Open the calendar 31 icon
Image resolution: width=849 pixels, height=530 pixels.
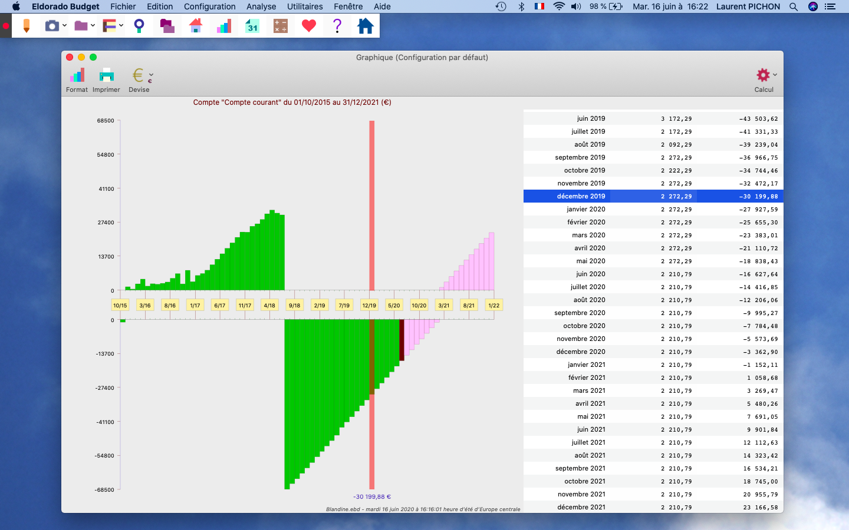[252, 26]
